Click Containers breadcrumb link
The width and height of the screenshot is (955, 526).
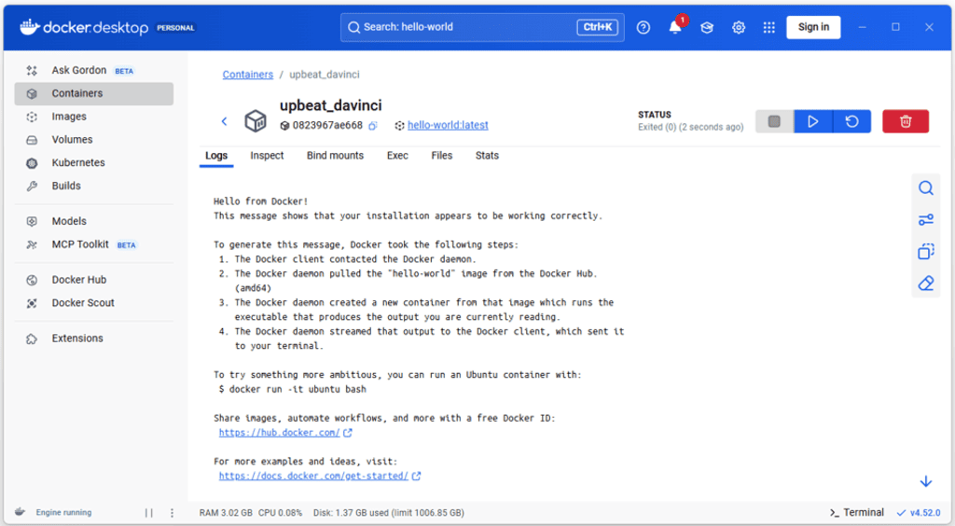tap(247, 75)
